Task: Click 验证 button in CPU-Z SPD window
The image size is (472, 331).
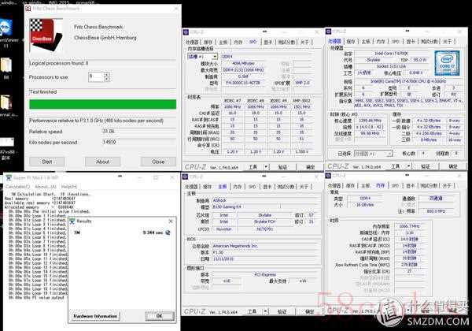Action: [x=282, y=167]
